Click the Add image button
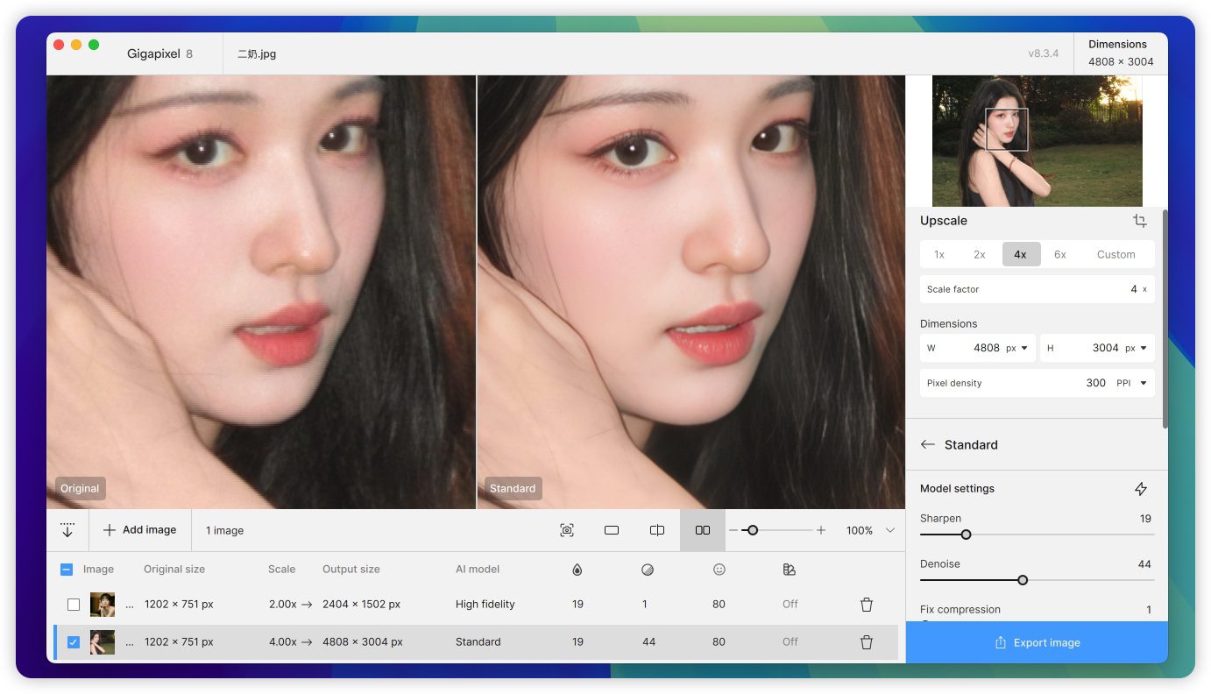 point(140,530)
